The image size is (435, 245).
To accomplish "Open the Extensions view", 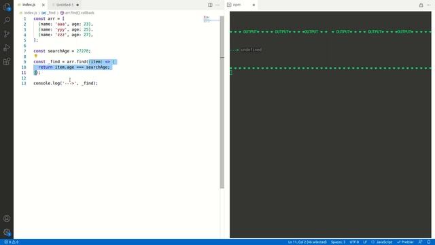I will coord(7,61).
